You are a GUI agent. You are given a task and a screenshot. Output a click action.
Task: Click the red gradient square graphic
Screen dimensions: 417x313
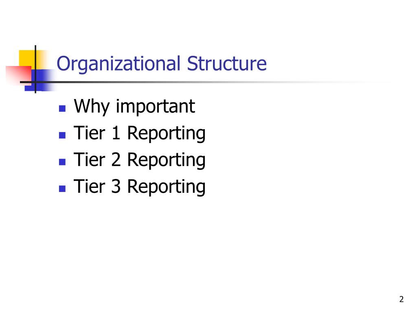coord(18,75)
